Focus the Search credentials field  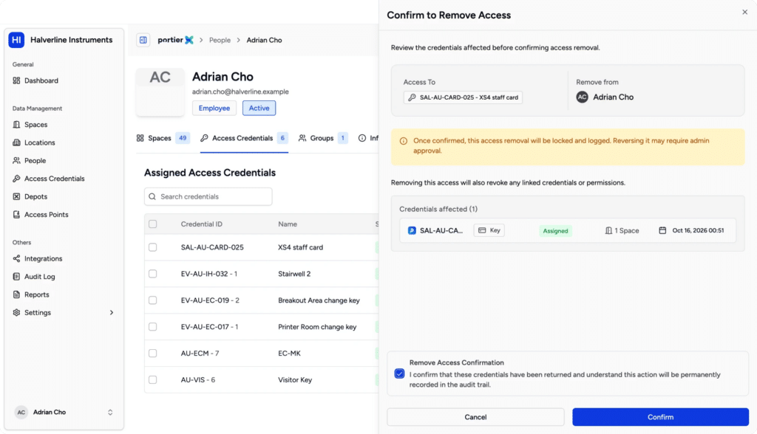(208, 197)
